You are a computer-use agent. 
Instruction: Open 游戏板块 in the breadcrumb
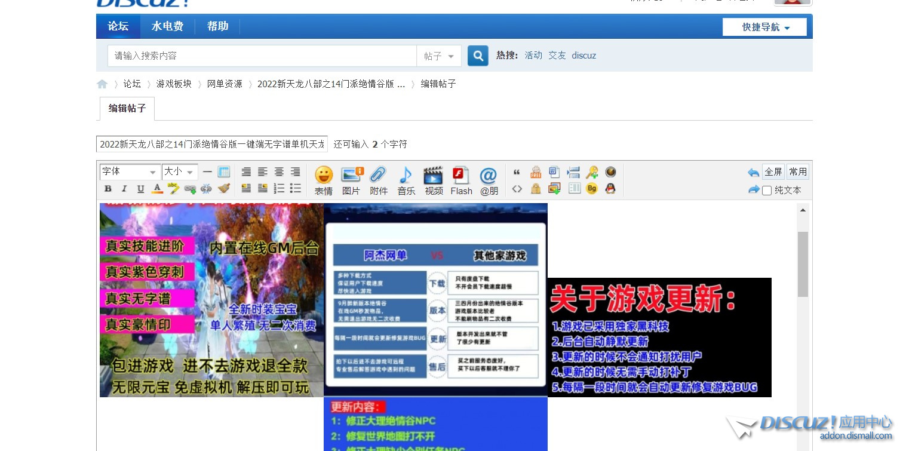pos(174,84)
